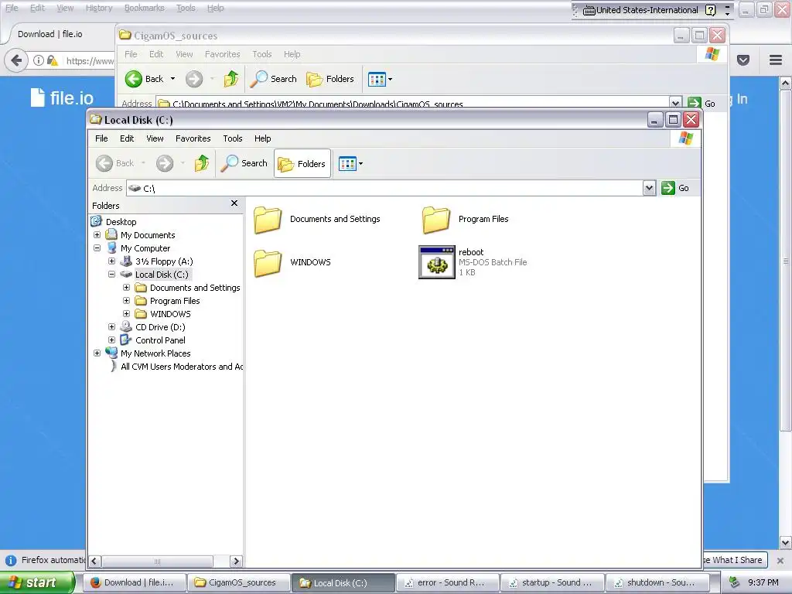Close the Folders side pane
The height and width of the screenshot is (594, 792).
234,203
